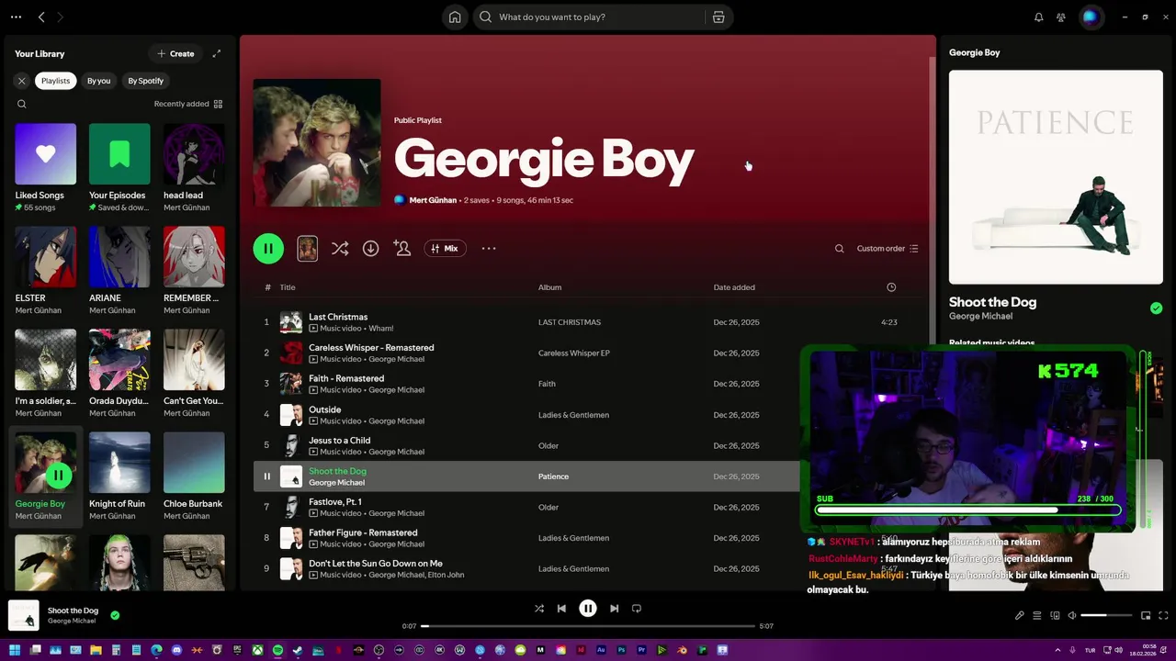Play the track Last Christmas
Viewport: 1176px width, 661px height.
266,322
